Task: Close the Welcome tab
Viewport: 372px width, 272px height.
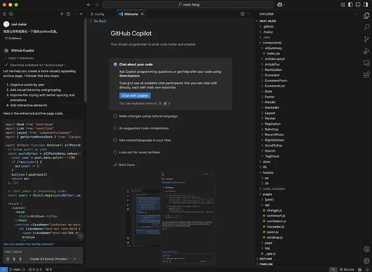Action: pyautogui.click(x=142, y=14)
